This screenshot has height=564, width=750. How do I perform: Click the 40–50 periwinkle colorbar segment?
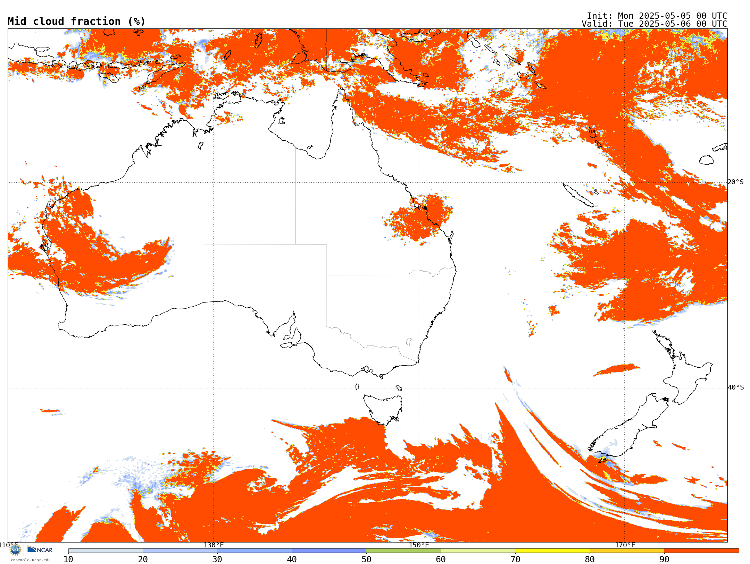tap(329, 551)
